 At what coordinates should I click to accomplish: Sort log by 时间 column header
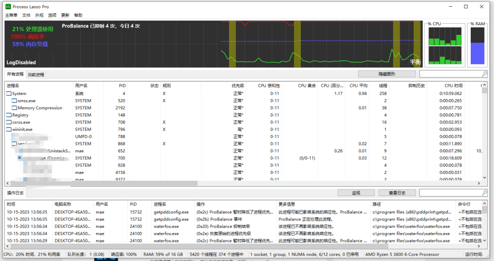click(x=28, y=204)
